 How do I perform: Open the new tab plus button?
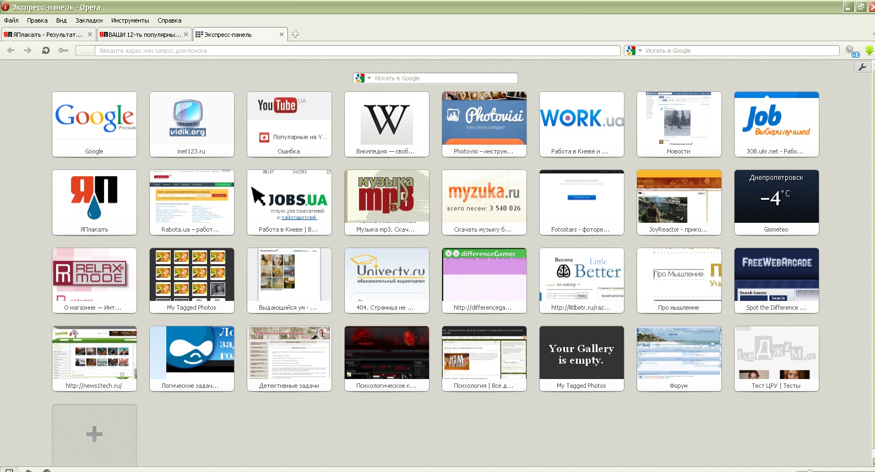[295, 34]
